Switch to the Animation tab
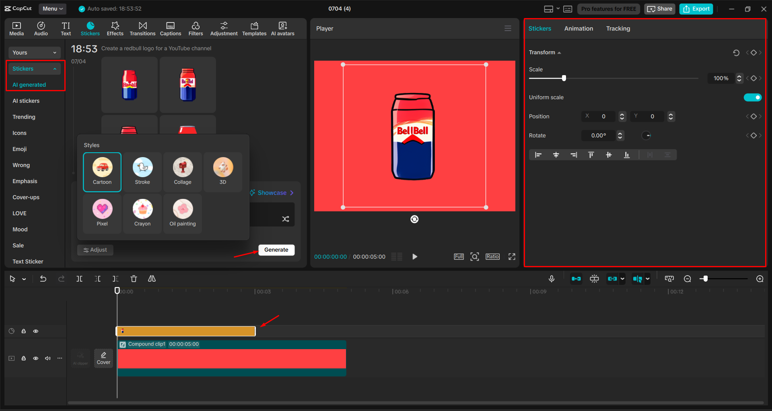This screenshot has width=772, height=411. pyautogui.click(x=578, y=28)
